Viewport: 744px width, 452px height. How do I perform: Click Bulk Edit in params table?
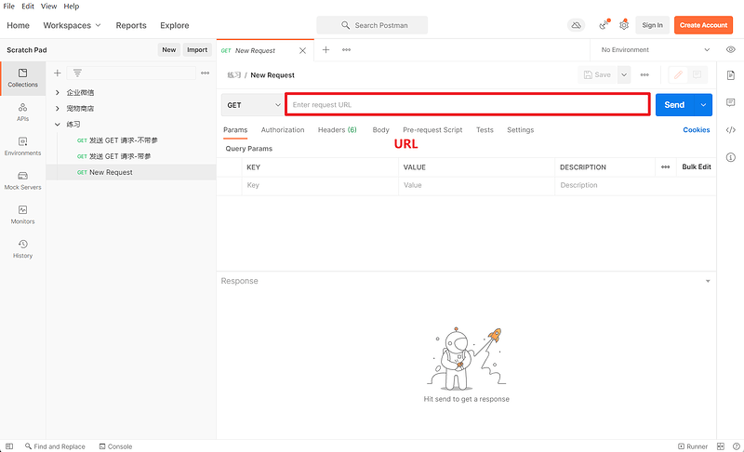point(696,167)
